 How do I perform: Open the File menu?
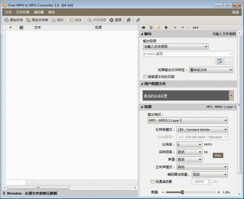pyautogui.click(x=9, y=12)
